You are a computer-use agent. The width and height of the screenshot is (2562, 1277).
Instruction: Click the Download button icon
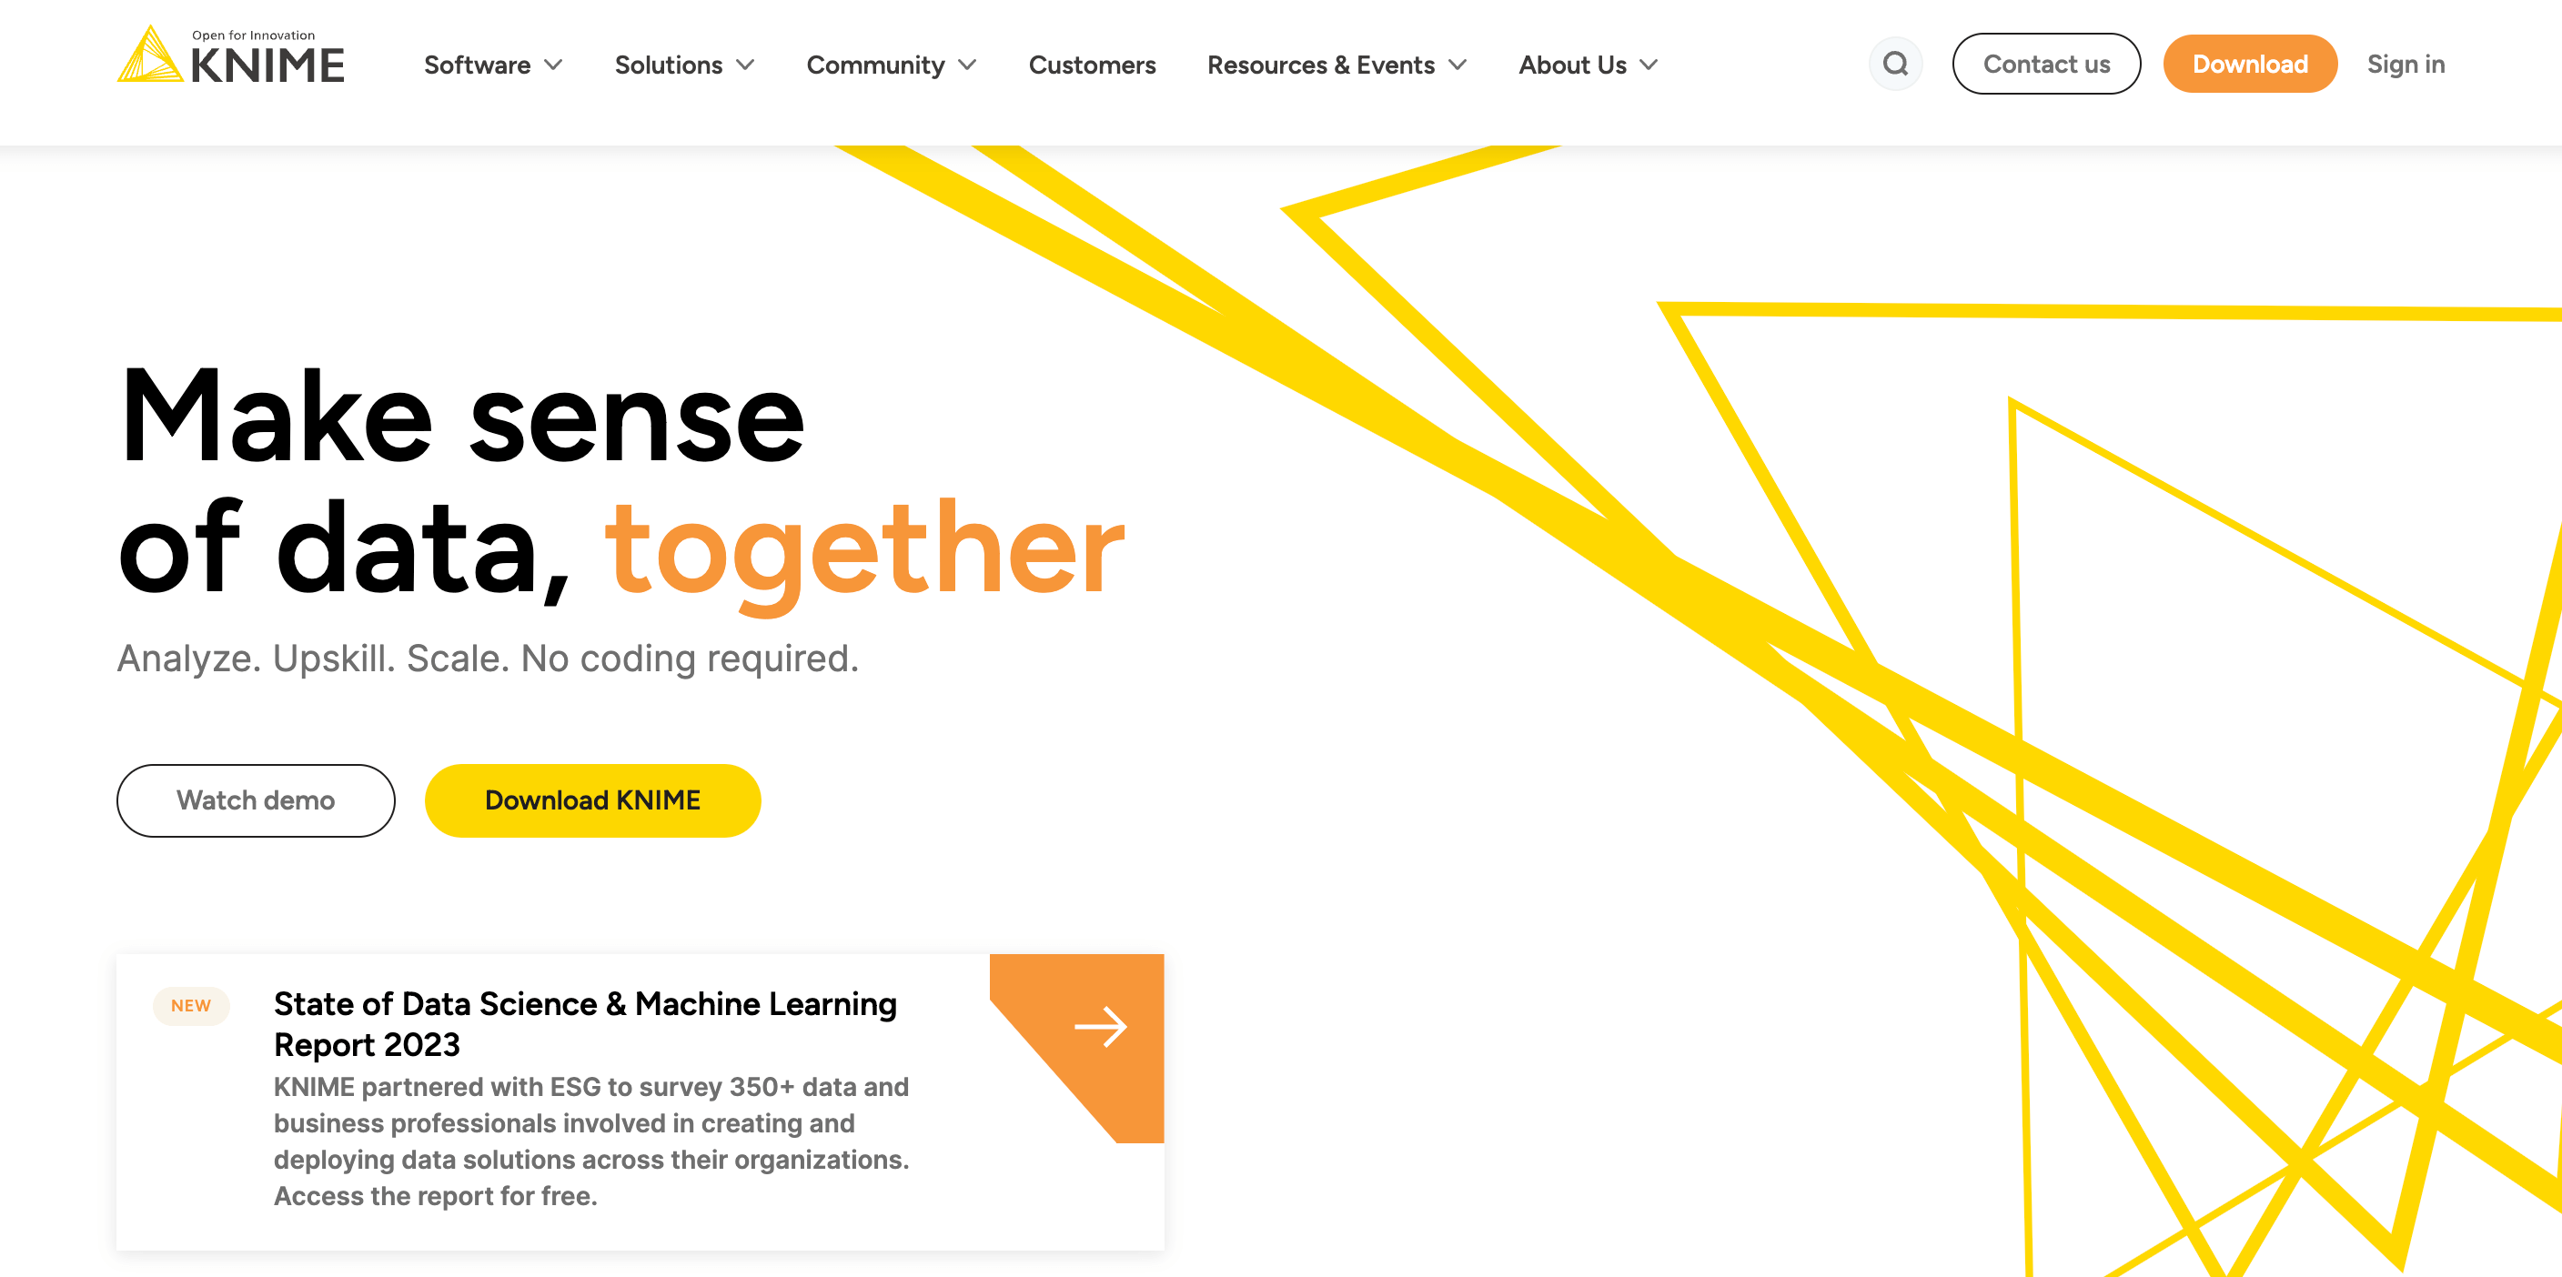point(2252,65)
